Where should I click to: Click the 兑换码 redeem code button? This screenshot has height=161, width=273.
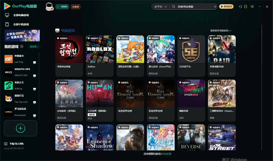(62, 7)
